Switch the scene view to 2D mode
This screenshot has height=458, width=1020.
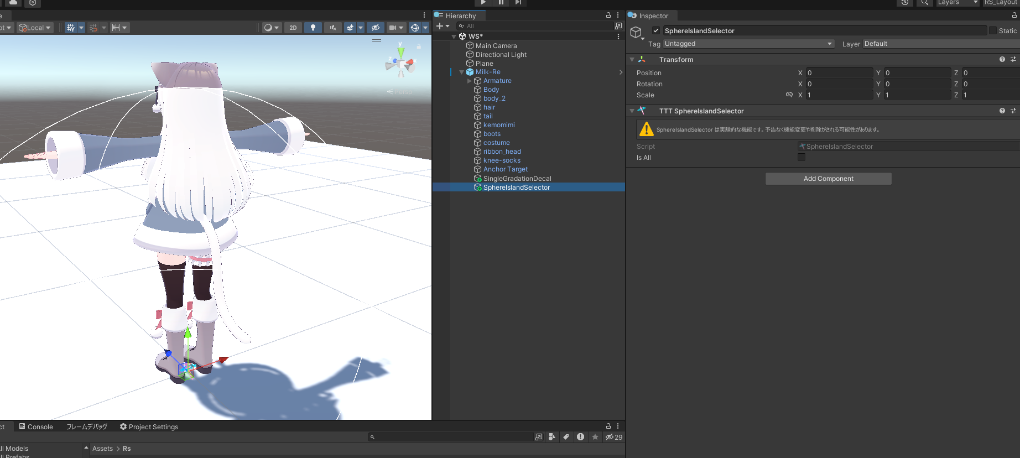click(293, 28)
